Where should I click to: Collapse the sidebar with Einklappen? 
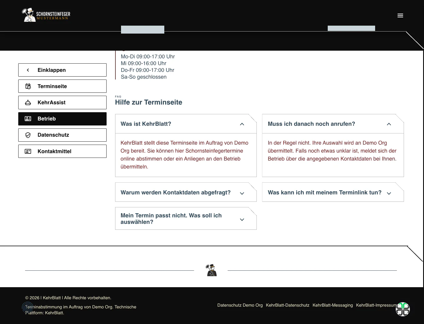tap(62, 70)
